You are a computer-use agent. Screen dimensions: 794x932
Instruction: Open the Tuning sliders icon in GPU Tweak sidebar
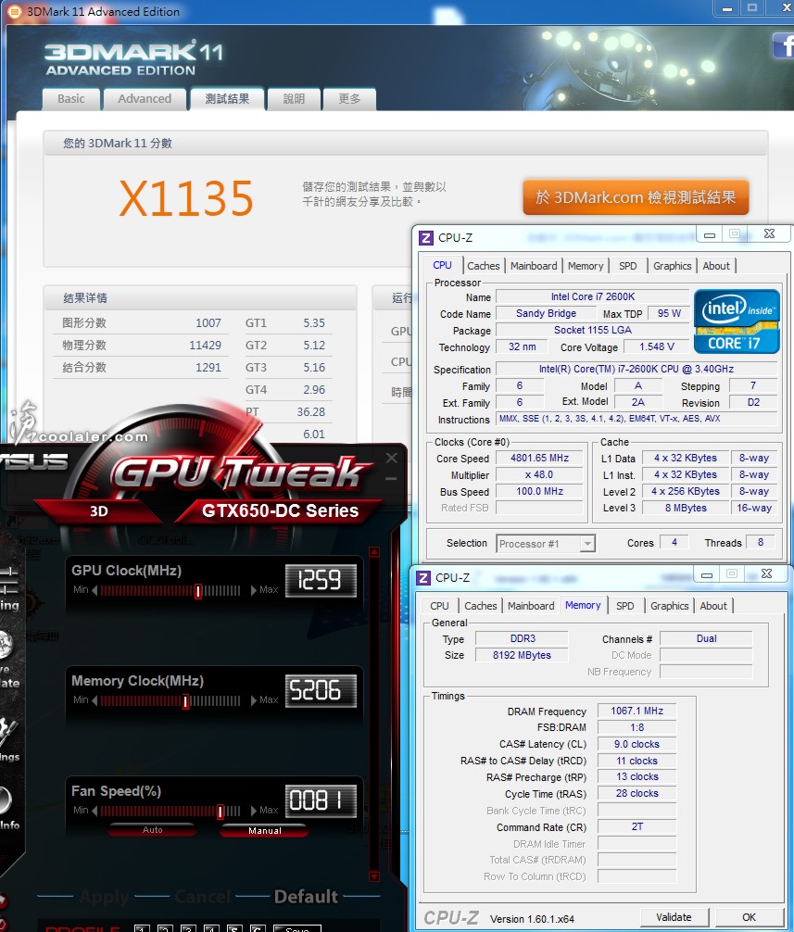point(8,581)
